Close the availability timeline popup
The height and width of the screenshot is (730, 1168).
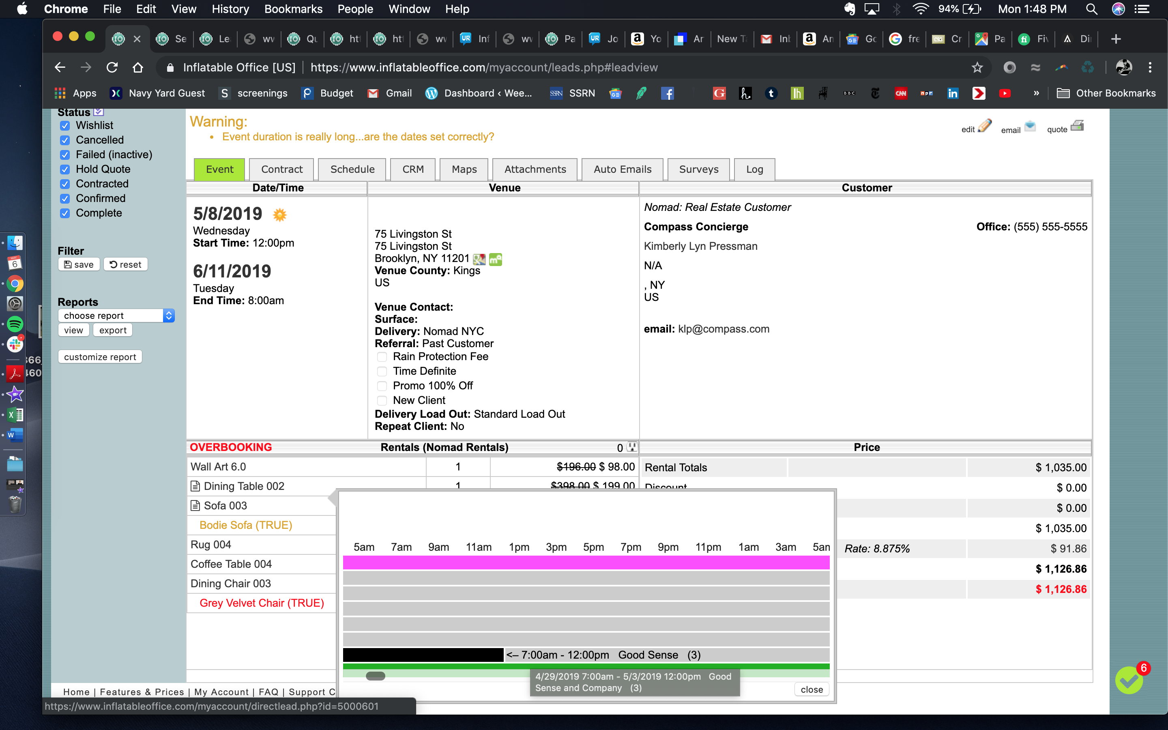tap(812, 689)
